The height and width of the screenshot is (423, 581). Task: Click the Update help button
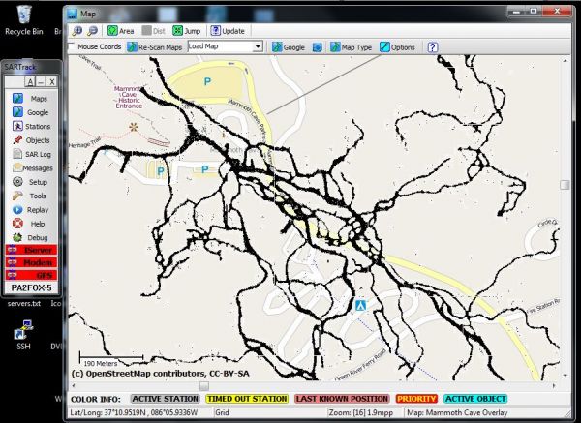[x=228, y=31]
